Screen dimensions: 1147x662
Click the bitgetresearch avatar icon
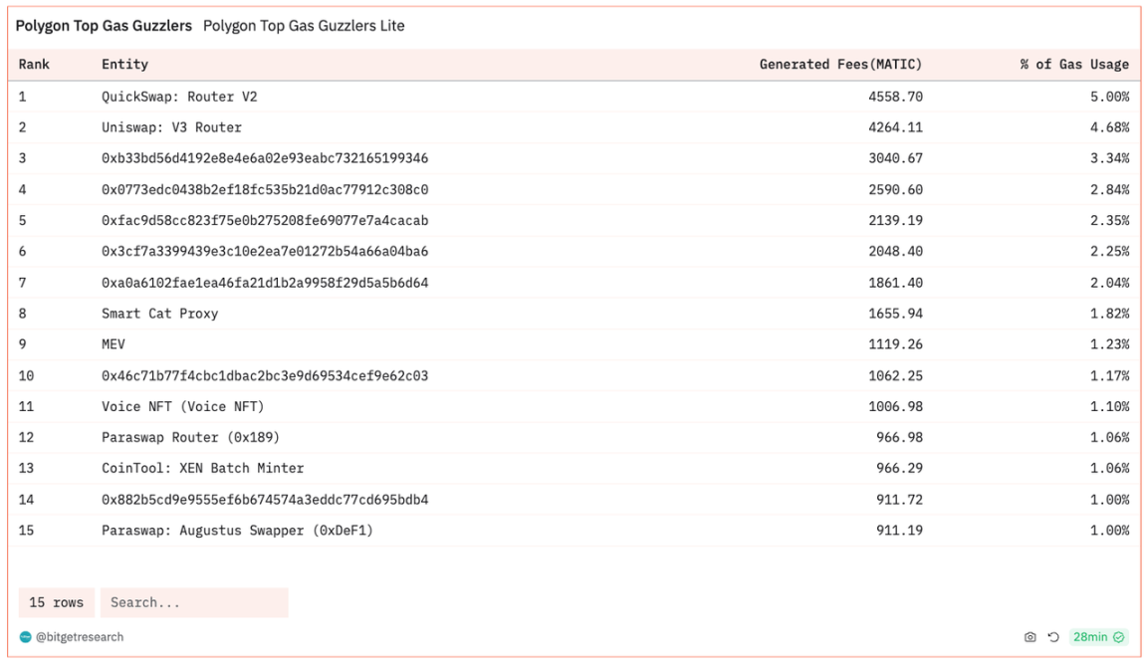[x=26, y=637]
